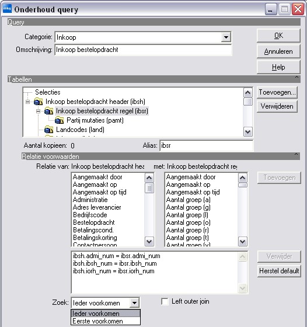This screenshot has height=327, width=307.
Task: Collapse the Inkoop bestelopdracht regel tree node
Action: pyautogui.click(x=38, y=111)
